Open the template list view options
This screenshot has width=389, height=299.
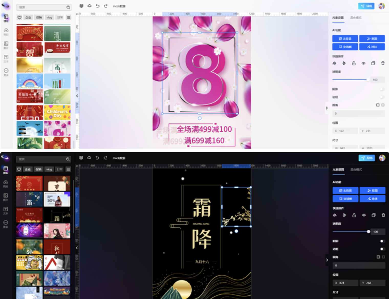tap(68, 17)
